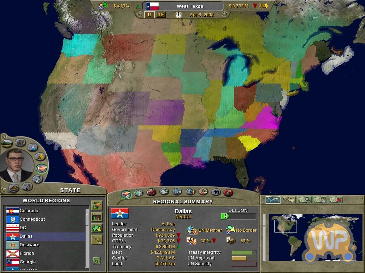The width and height of the screenshot is (365, 273).
Task: Open the land landscape department icon
Action: [7, 144]
